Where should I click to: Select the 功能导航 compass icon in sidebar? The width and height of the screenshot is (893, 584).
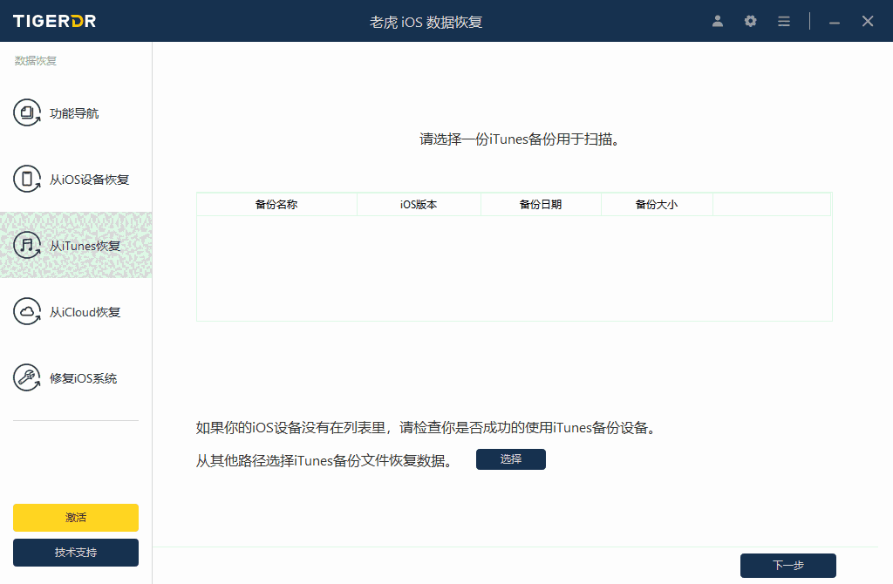pyautogui.click(x=27, y=112)
